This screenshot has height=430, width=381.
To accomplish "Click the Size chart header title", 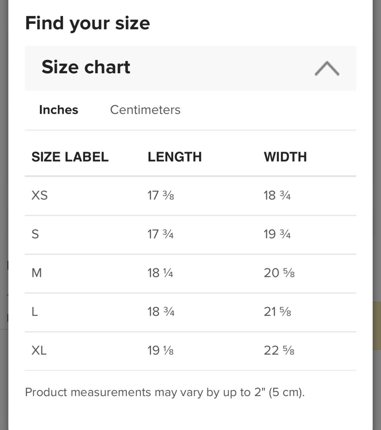I will point(86,67).
